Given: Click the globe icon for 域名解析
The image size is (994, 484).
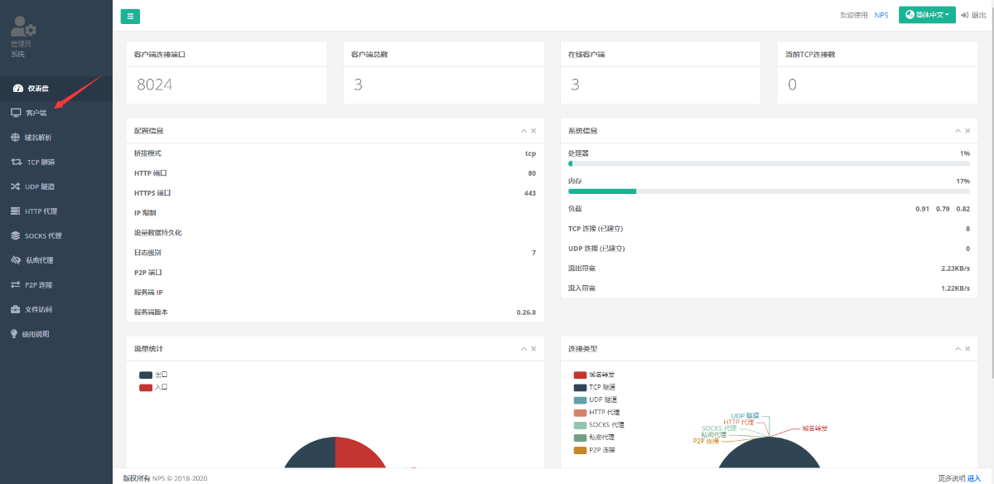Looking at the screenshot, I should (16, 138).
